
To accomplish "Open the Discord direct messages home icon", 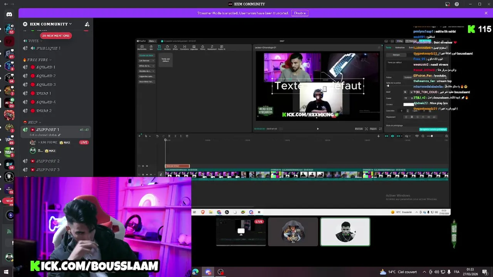I will 9,14.
